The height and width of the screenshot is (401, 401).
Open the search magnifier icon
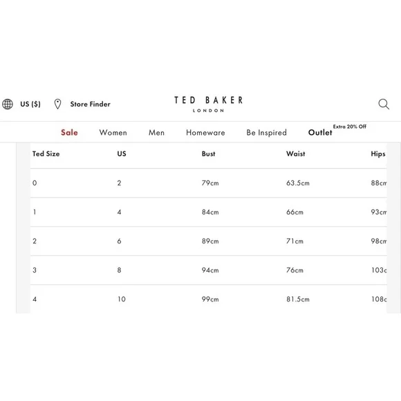pos(384,104)
